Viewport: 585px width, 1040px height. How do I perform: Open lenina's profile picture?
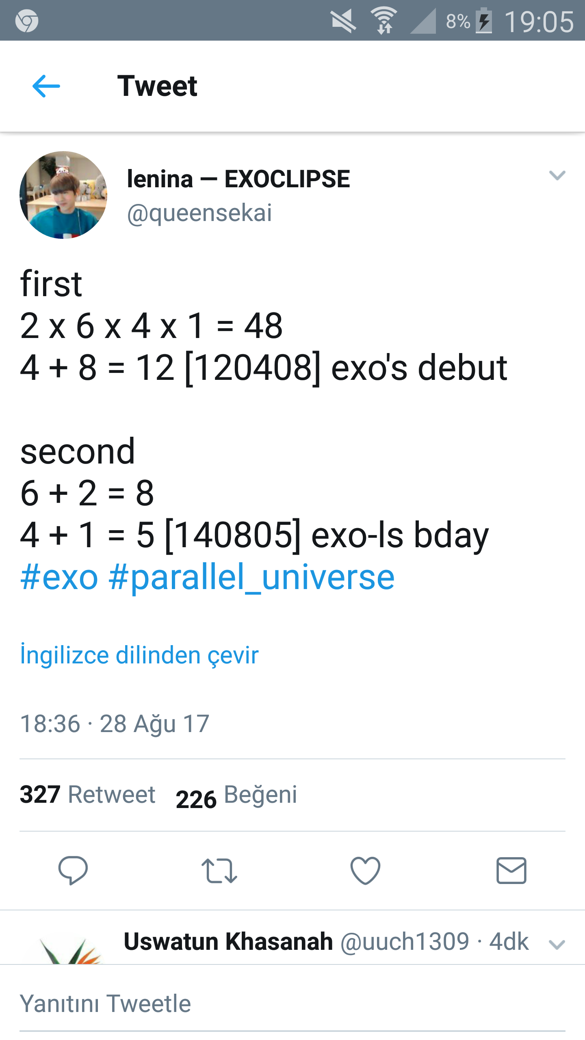pyautogui.click(x=63, y=195)
